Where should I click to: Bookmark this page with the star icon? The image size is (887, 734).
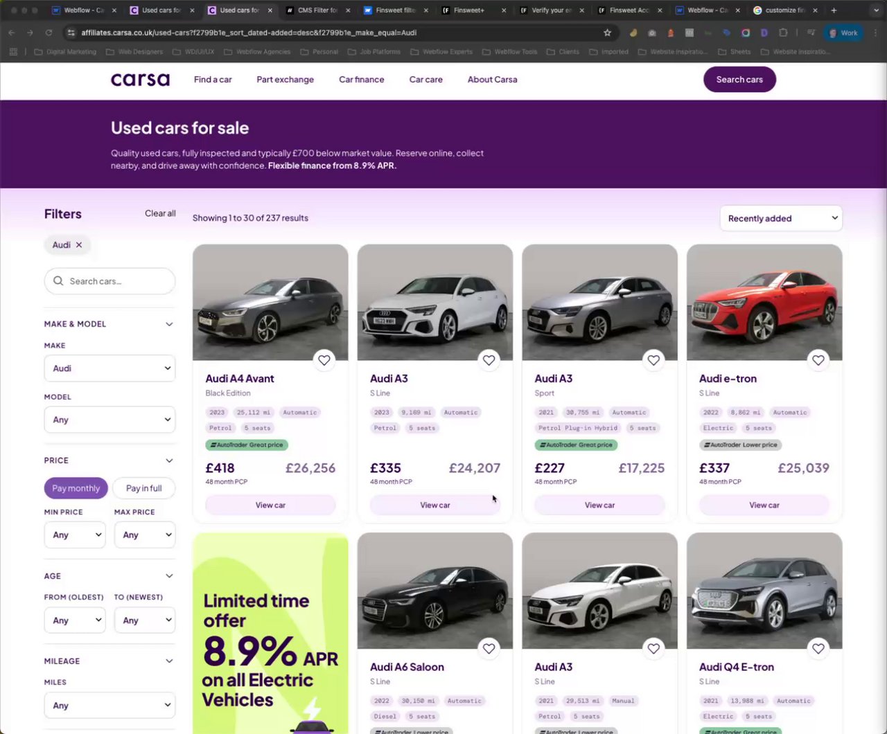tap(607, 33)
